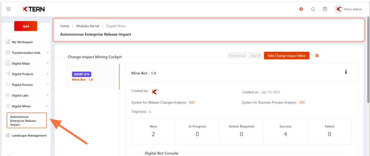Image resolution: width=370 pixels, height=156 pixels.
Task: Select the QASBT-016 Mine Bot card
Action: tap(90, 77)
